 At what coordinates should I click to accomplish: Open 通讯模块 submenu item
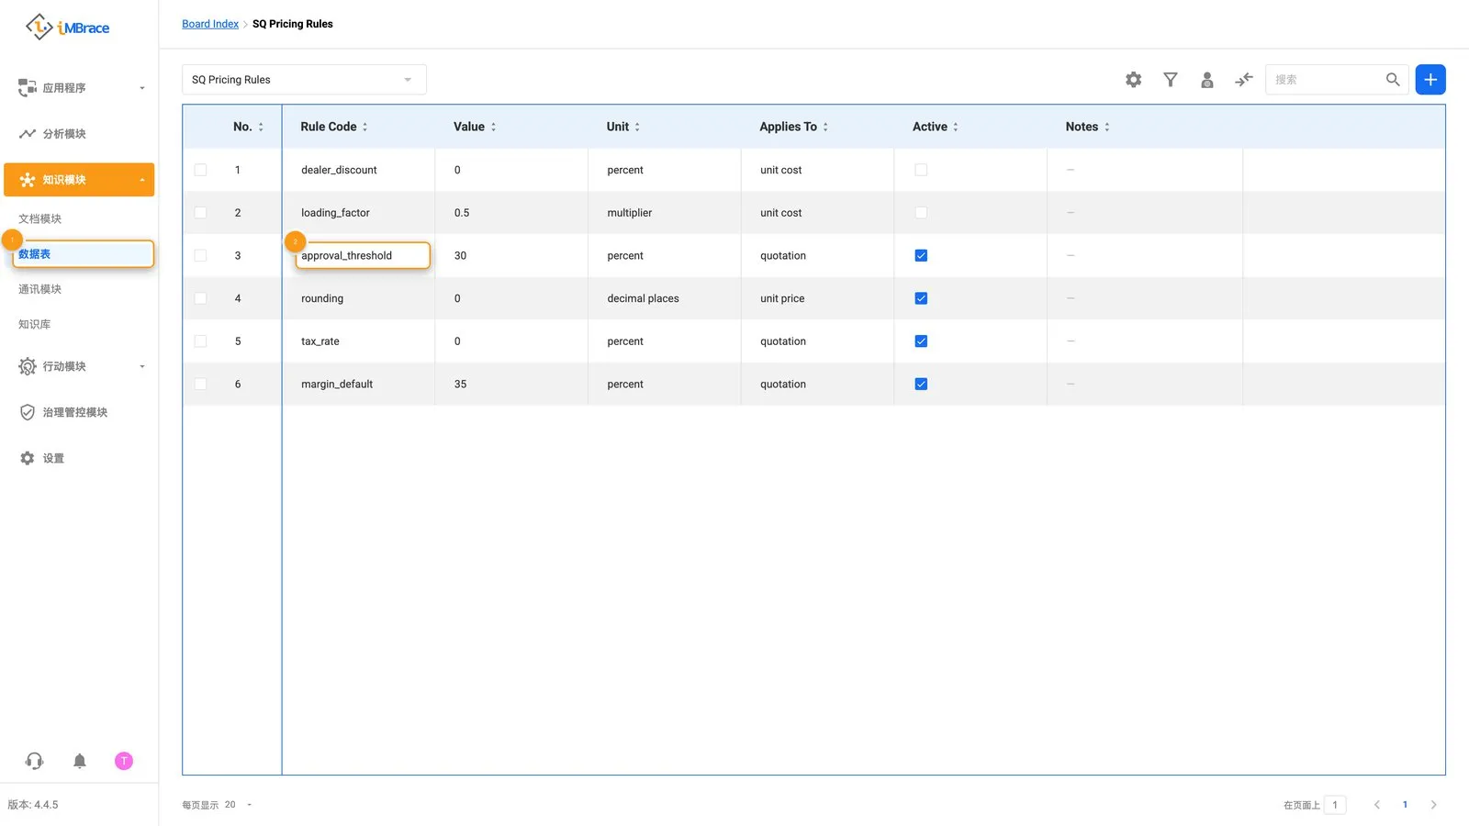click(40, 289)
